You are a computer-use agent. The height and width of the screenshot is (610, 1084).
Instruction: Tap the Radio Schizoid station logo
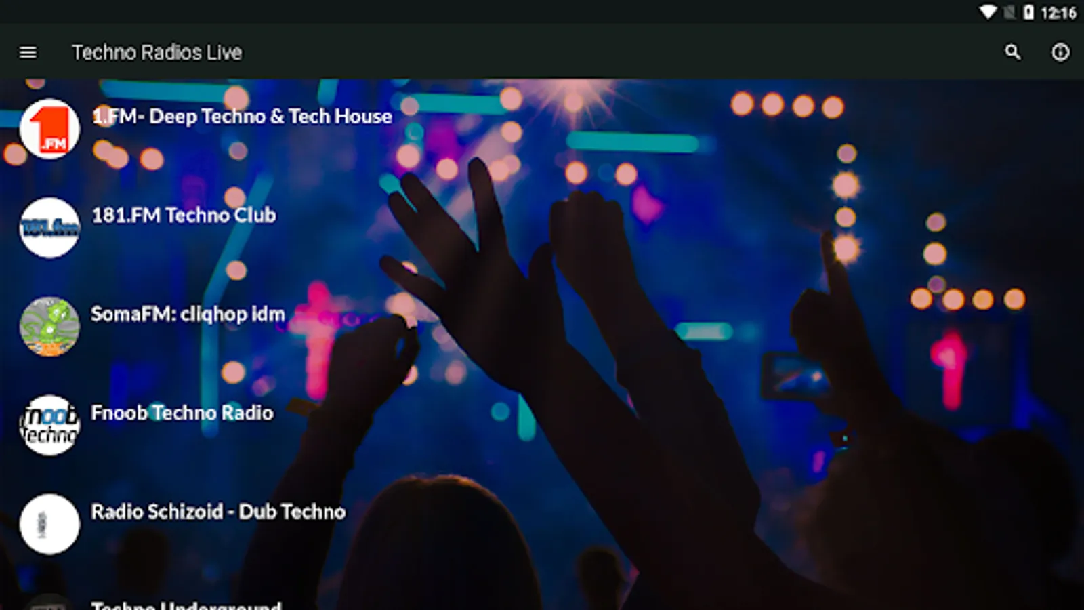49,525
